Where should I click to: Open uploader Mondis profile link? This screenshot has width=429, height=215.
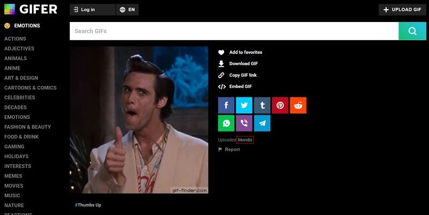point(245,140)
